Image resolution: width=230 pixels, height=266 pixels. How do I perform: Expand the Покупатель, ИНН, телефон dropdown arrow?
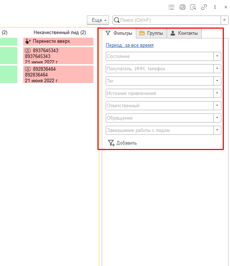pos(217,69)
